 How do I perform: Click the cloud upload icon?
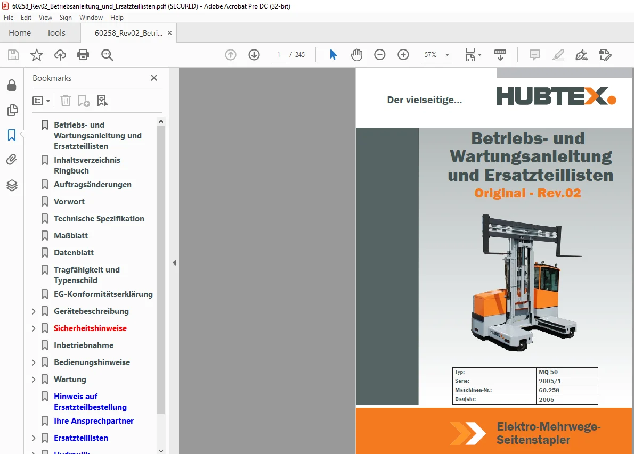60,55
